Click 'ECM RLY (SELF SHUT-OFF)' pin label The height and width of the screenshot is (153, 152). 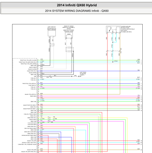click(x=29, y=143)
